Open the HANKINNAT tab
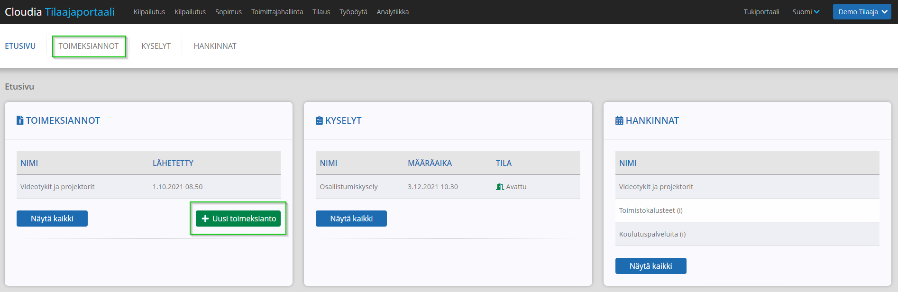The height and width of the screenshot is (292, 898). [215, 46]
